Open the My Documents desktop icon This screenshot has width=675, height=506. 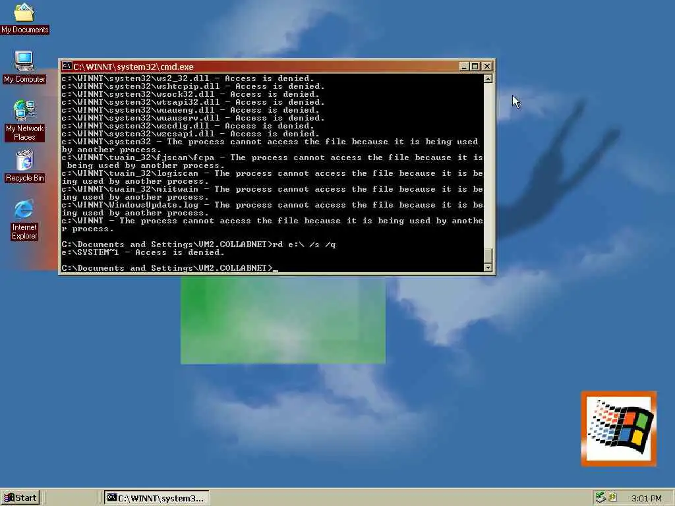24,18
